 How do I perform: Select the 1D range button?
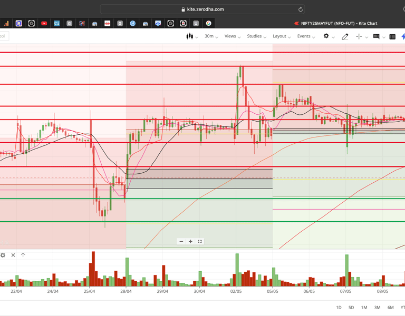point(339,308)
